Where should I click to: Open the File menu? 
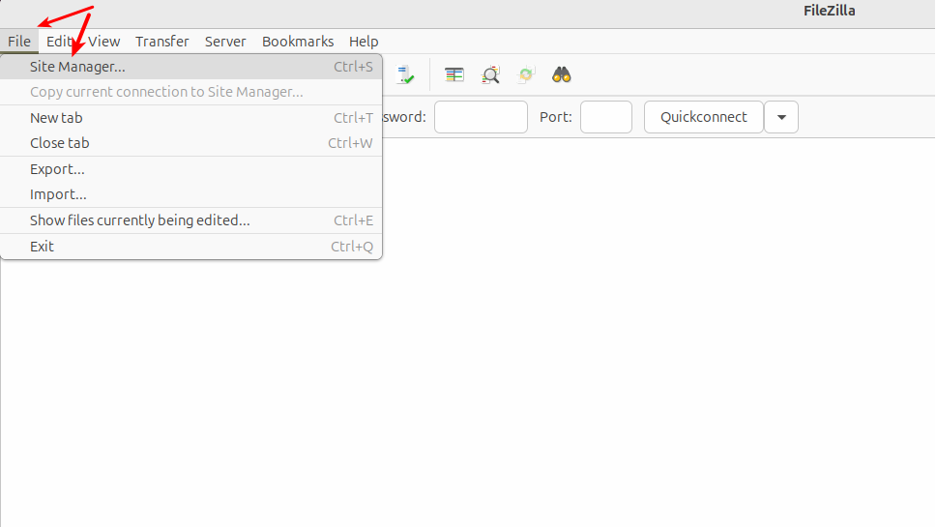[19, 42]
